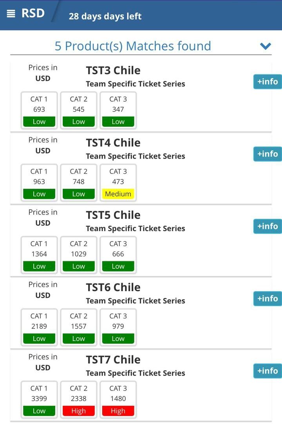Viewport: 282px width, 425px height.
Task: View +info for TST6 Chile
Action: click(x=268, y=299)
